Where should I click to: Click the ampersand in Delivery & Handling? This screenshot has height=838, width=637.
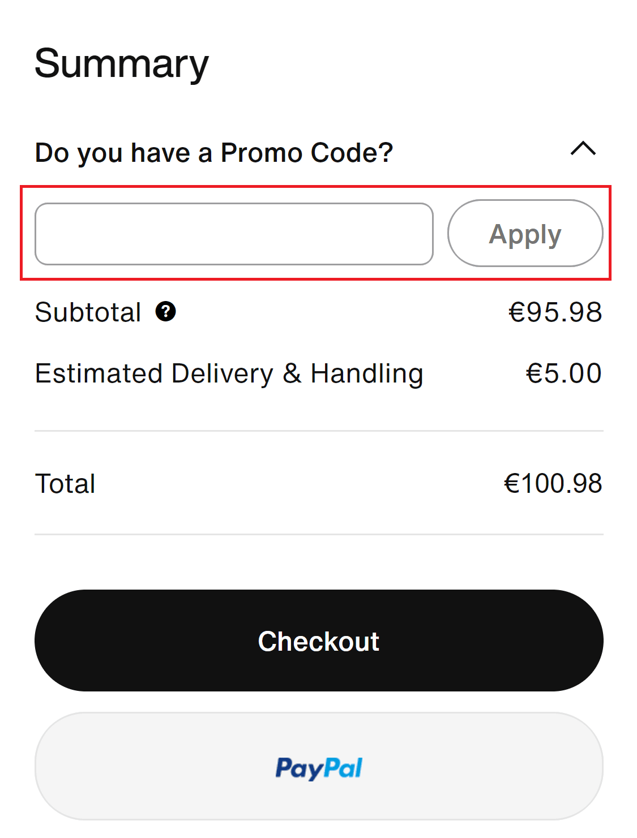coord(292,373)
